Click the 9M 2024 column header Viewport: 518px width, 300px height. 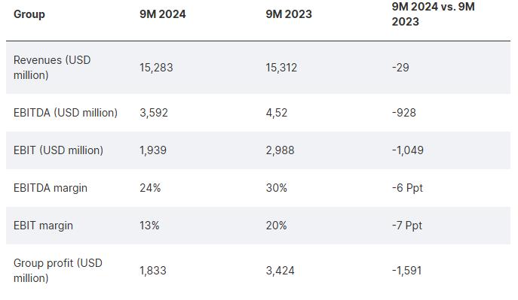click(x=163, y=14)
